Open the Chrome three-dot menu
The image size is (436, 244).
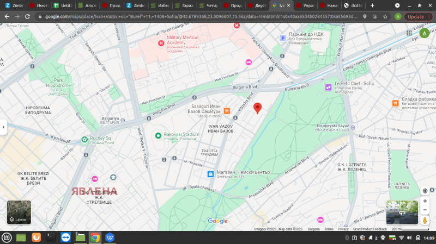tap(429, 17)
